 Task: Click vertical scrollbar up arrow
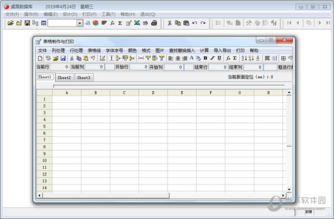(x=289, y=93)
